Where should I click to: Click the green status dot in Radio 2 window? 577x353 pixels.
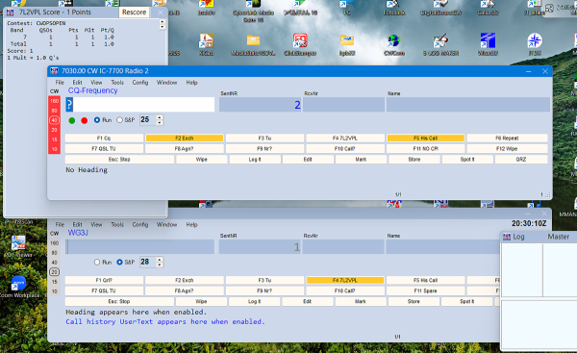[x=72, y=120]
